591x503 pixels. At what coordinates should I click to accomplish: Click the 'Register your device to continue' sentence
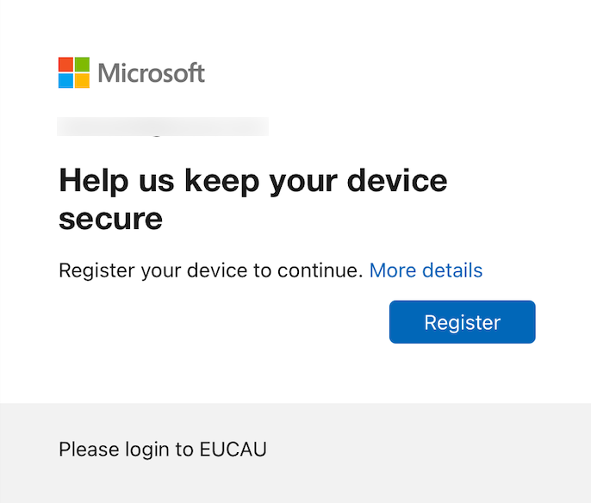coord(210,270)
